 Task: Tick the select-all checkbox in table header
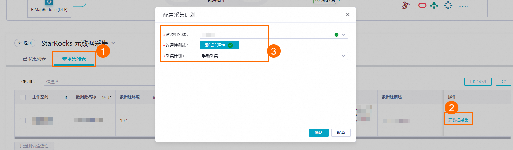(23, 97)
